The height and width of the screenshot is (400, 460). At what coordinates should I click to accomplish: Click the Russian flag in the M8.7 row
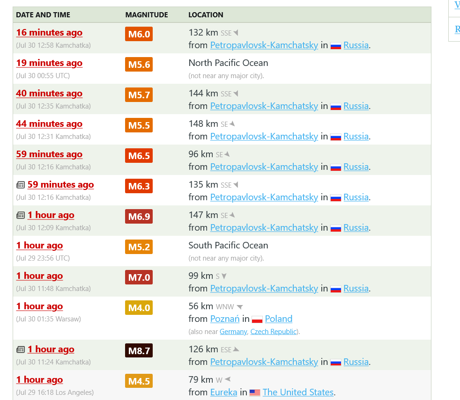[335, 363]
